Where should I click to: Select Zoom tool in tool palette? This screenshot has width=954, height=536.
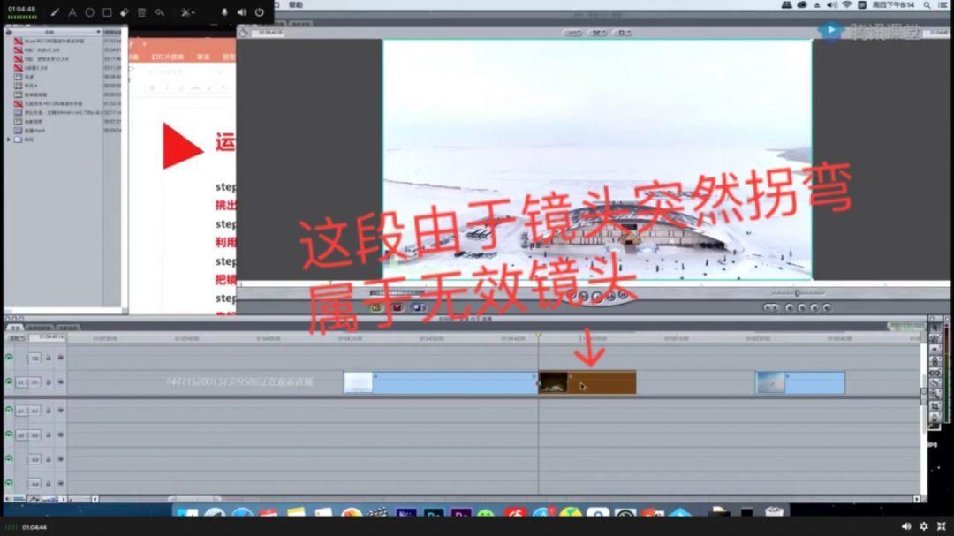935,394
